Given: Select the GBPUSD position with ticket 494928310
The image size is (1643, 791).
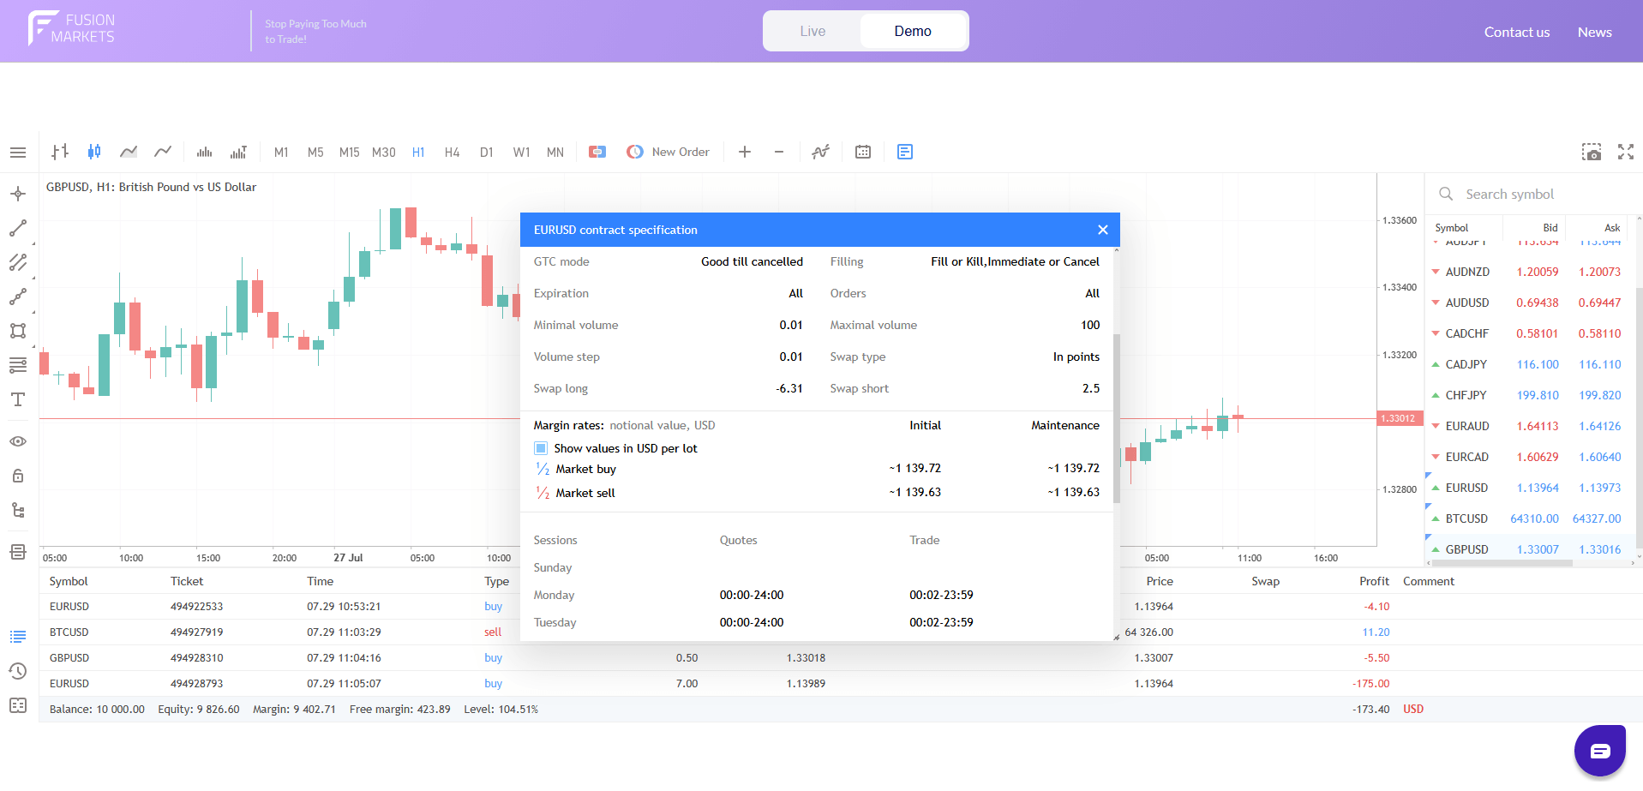Looking at the screenshot, I should (841, 658).
